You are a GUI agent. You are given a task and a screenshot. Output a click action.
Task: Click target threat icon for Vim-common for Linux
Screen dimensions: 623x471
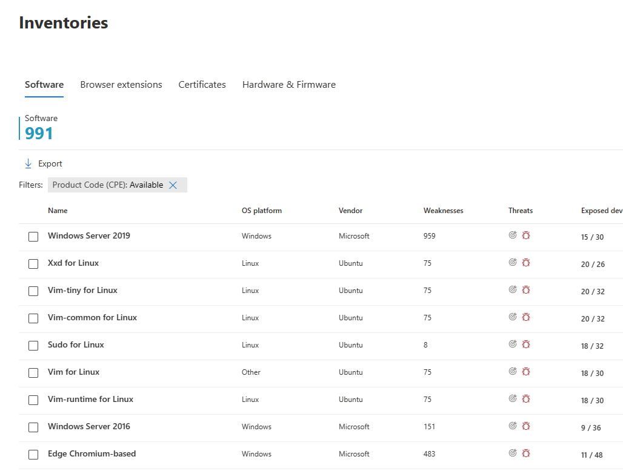click(x=513, y=317)
